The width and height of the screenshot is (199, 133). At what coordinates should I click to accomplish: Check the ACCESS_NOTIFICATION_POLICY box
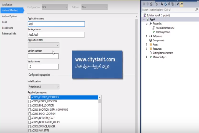point(29,122)
